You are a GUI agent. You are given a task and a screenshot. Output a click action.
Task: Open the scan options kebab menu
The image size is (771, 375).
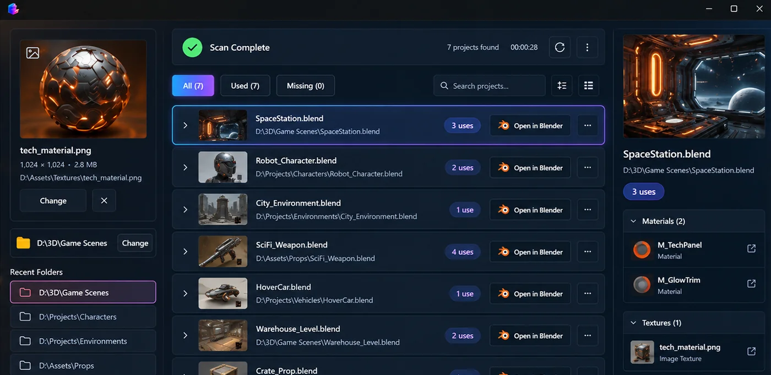587,47
